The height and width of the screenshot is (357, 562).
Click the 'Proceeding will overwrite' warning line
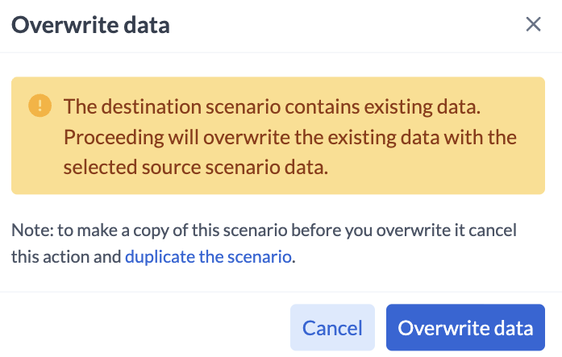coord(290,137)
